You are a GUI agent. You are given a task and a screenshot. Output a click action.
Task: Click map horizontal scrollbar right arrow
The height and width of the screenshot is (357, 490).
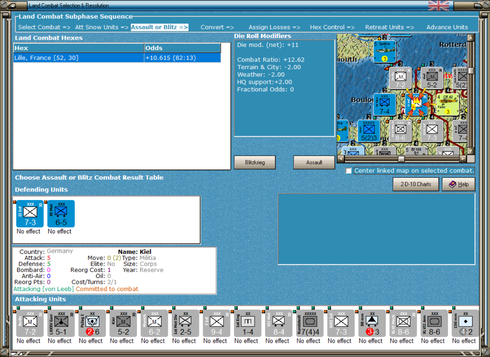pyautogui.click(x=463, y=159)
